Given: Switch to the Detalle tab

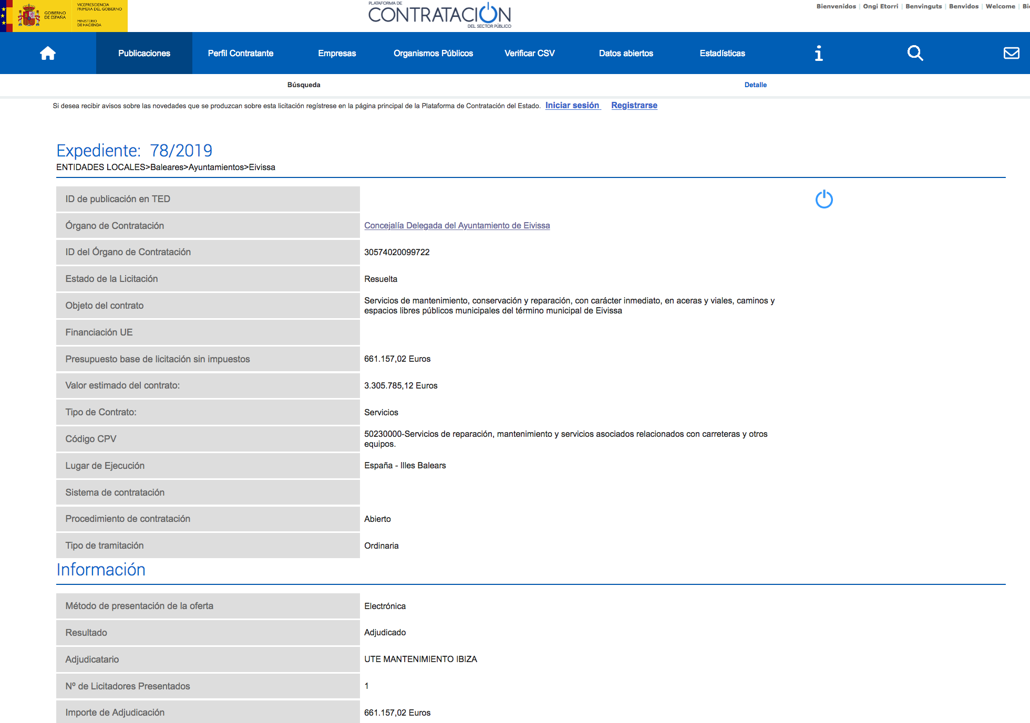Looking at the screenshot, I should pyautogui.click(x=755, y=85).
